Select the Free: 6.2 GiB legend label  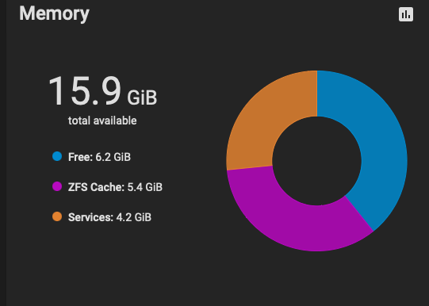(x=99, y=157)
